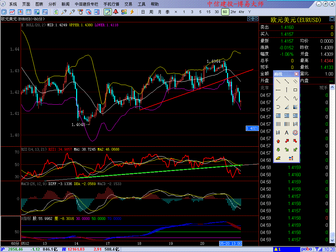Switch chart to 60-minute period
The width and height of the screenshot is (336, 252).
(x=225, y=12)
